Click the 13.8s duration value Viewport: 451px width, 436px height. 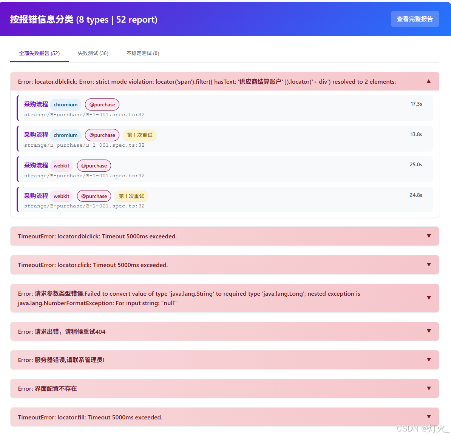tap(416, 134)
